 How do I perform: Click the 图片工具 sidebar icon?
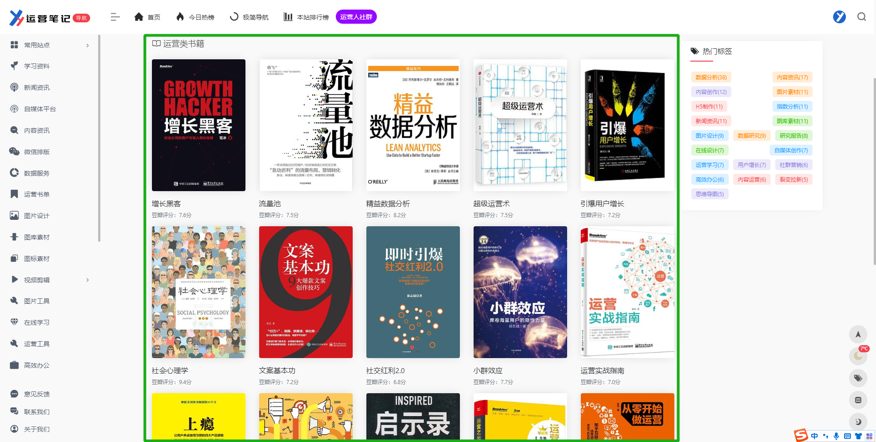(14, 301)
